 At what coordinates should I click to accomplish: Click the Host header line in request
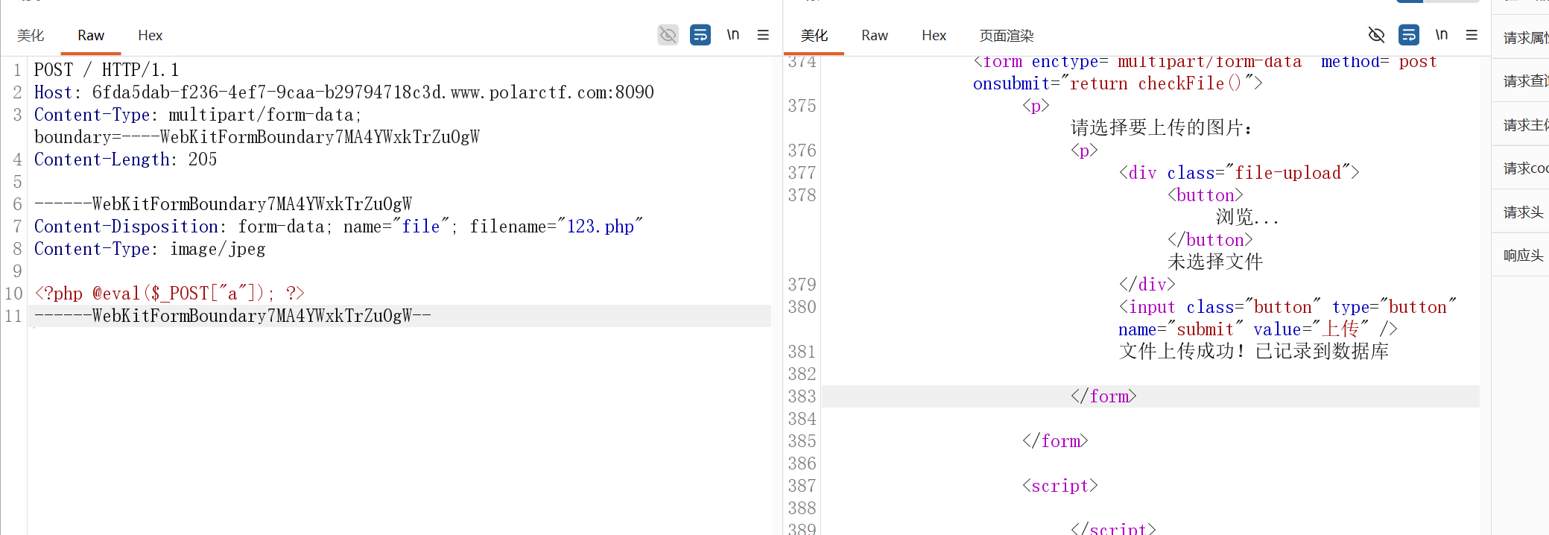(343, 92)
